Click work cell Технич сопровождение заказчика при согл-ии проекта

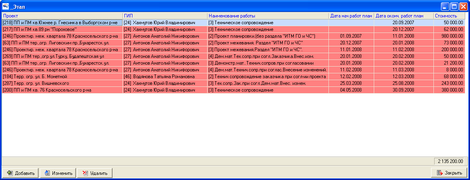268,77
